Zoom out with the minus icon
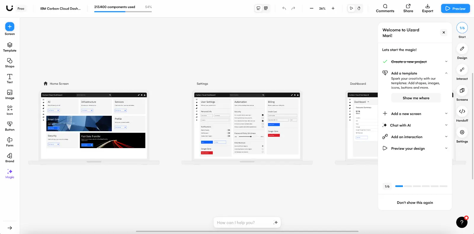This screenshot has width=474, height=234. (x=312, y=8)
